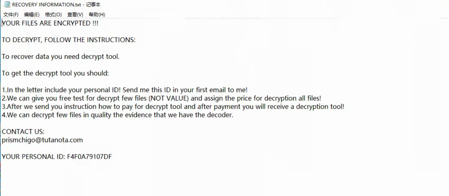Open the 文件(F) menu
The image size is (449, 196).
(x=11, y=15)
